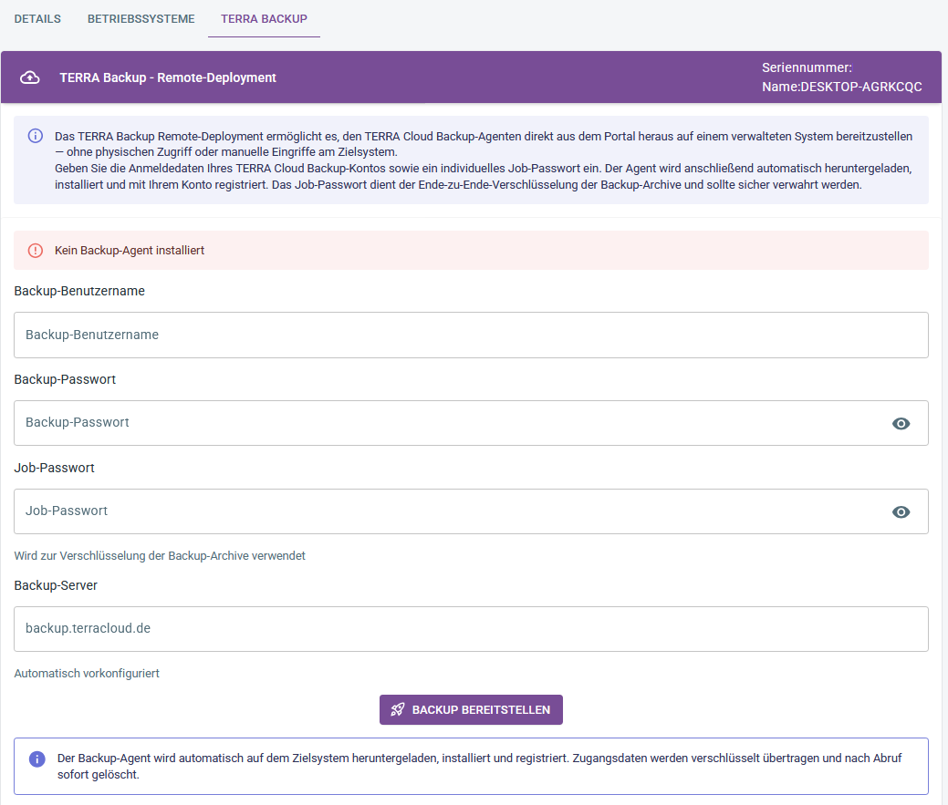Image resolution: width=948 pixels, height=805 pixels.
Task: Click the Backup-Server field with backup.terracloud.de
Action: click(471, 629)
